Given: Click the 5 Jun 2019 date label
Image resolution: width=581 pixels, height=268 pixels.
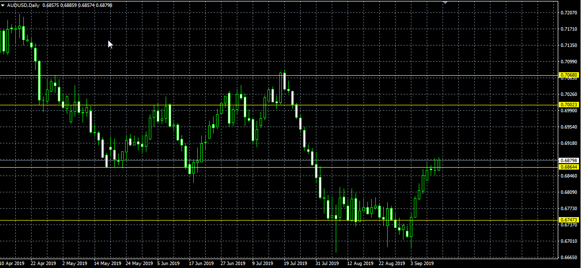Looking at the screenshot, I should (x=169, y=264).
